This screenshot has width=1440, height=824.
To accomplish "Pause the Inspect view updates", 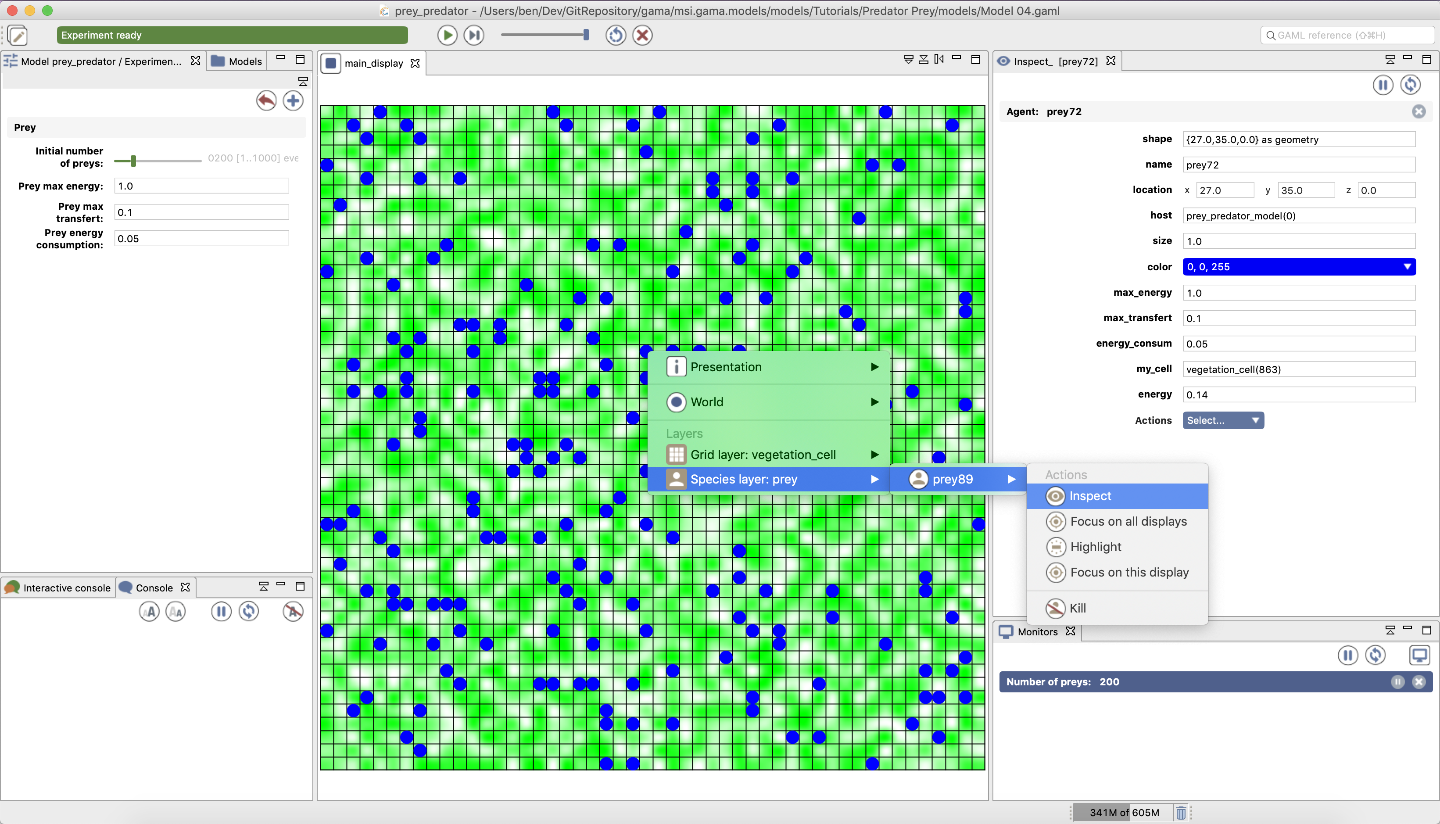I will (1383, 85).
